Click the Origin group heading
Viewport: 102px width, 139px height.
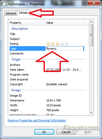click(x=16, y=59)
